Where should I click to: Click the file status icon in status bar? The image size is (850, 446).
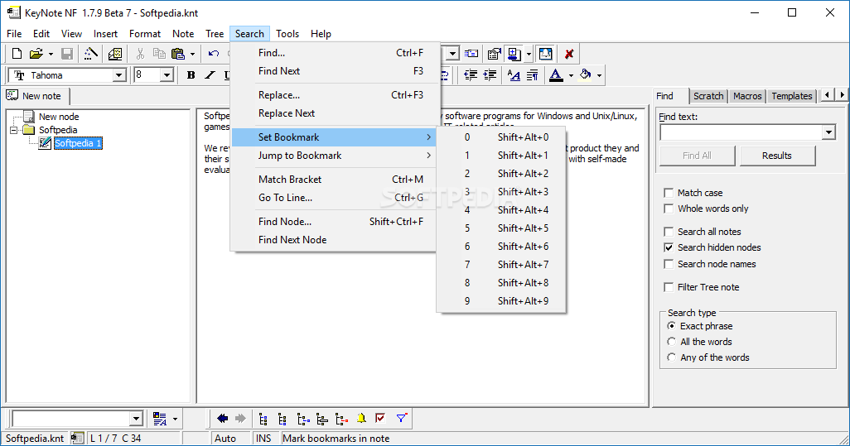(x=78, y=438)
